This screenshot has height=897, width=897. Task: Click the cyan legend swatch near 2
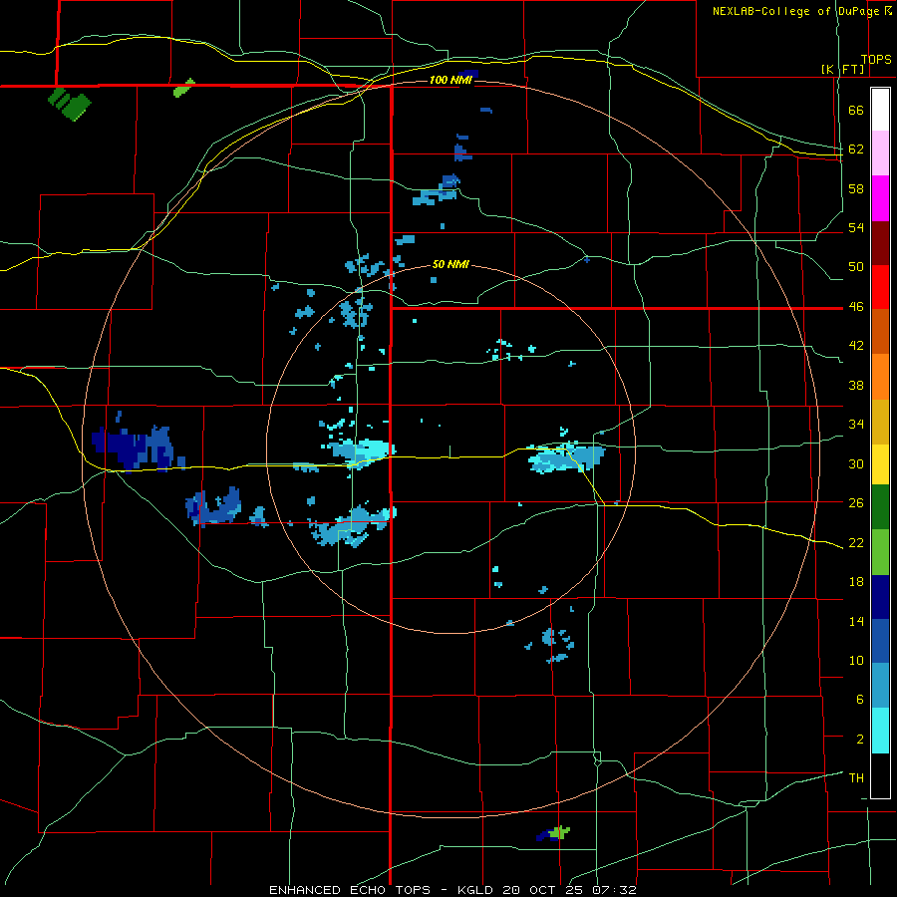[880, 731]
